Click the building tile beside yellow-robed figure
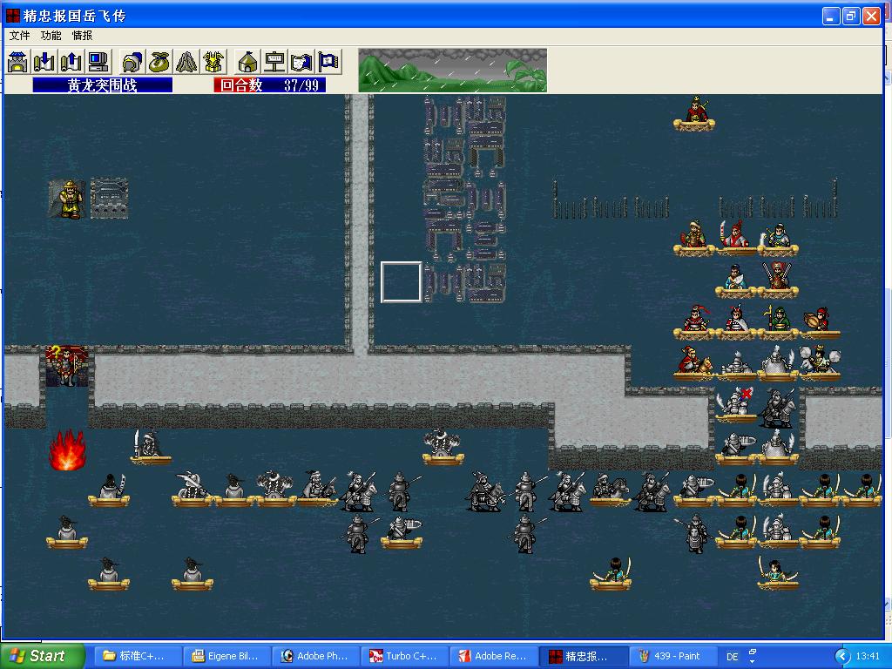The width and height of the screenshot is (892, 669). (x=109, y=199)
